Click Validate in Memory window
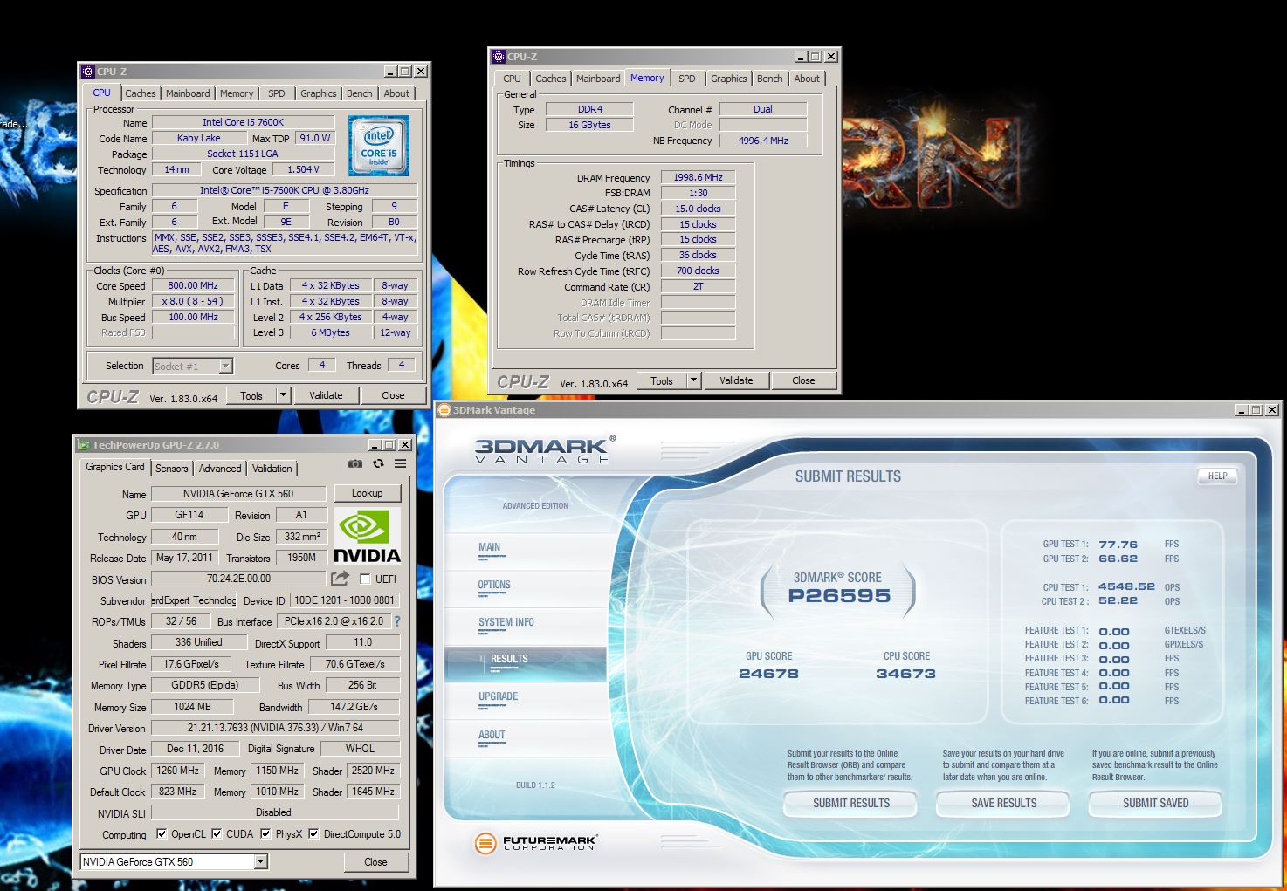This screenshot has height=891, width=1287. point(736,380)
